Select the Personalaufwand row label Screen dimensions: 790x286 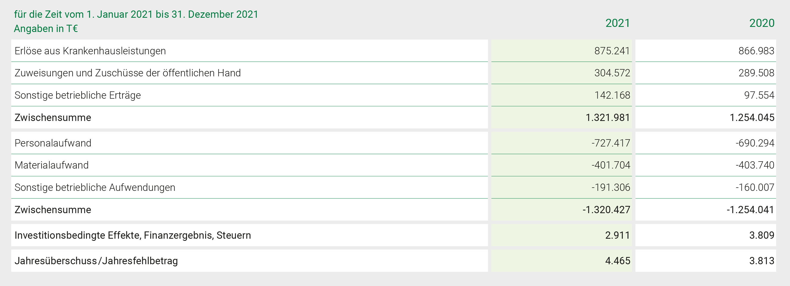tap(53, 143)
